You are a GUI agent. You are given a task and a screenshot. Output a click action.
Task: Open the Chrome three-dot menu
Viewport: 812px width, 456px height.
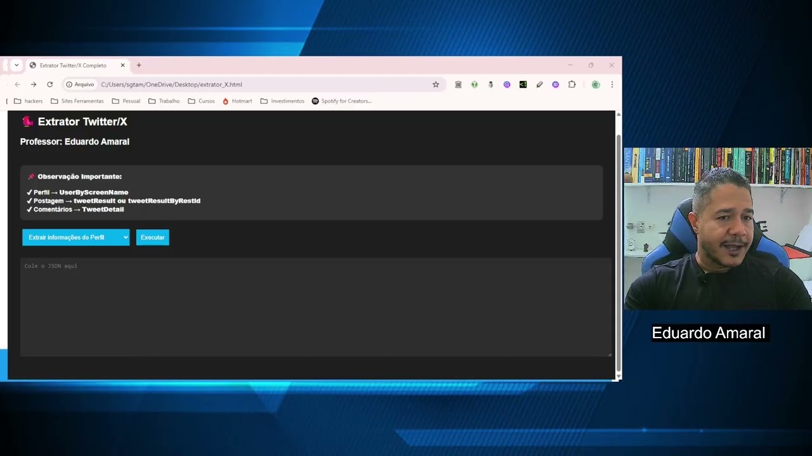pyautogui.click(x=612, y=84)
